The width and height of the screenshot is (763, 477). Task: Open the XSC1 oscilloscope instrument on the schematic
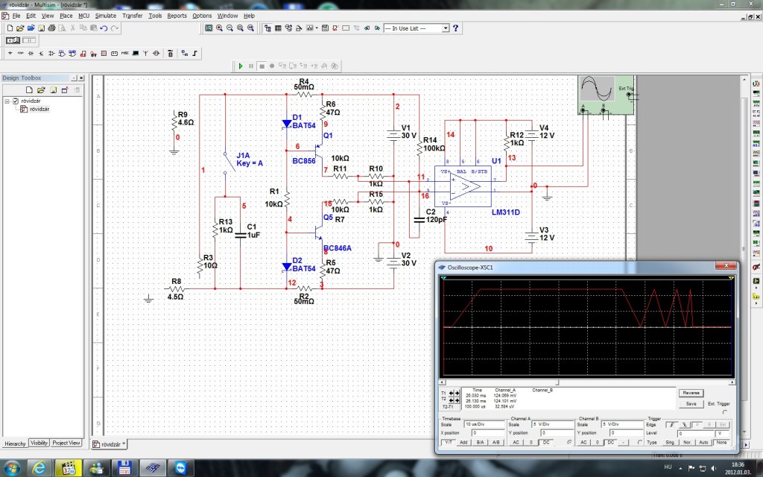click(x=606, y=95)
